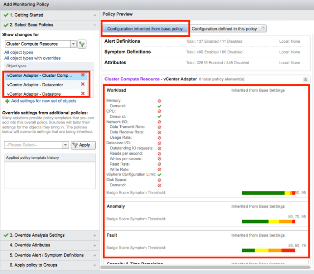Open the Cluster Compute Resource dropdown

click(x=73, y=44)
